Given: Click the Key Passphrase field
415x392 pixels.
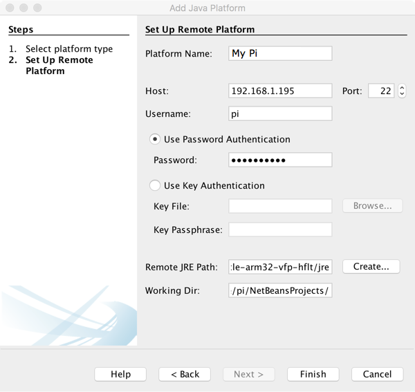Looking at the screenshot, I should [x=280, y=230].
